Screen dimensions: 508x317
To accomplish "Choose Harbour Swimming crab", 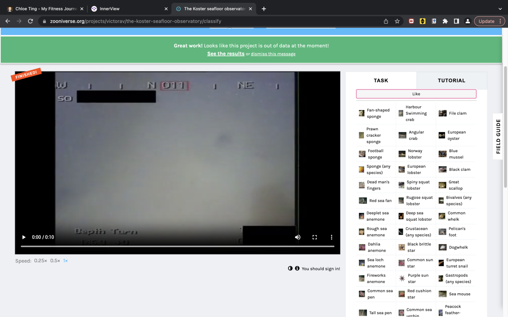I will [x=416, y=113].
